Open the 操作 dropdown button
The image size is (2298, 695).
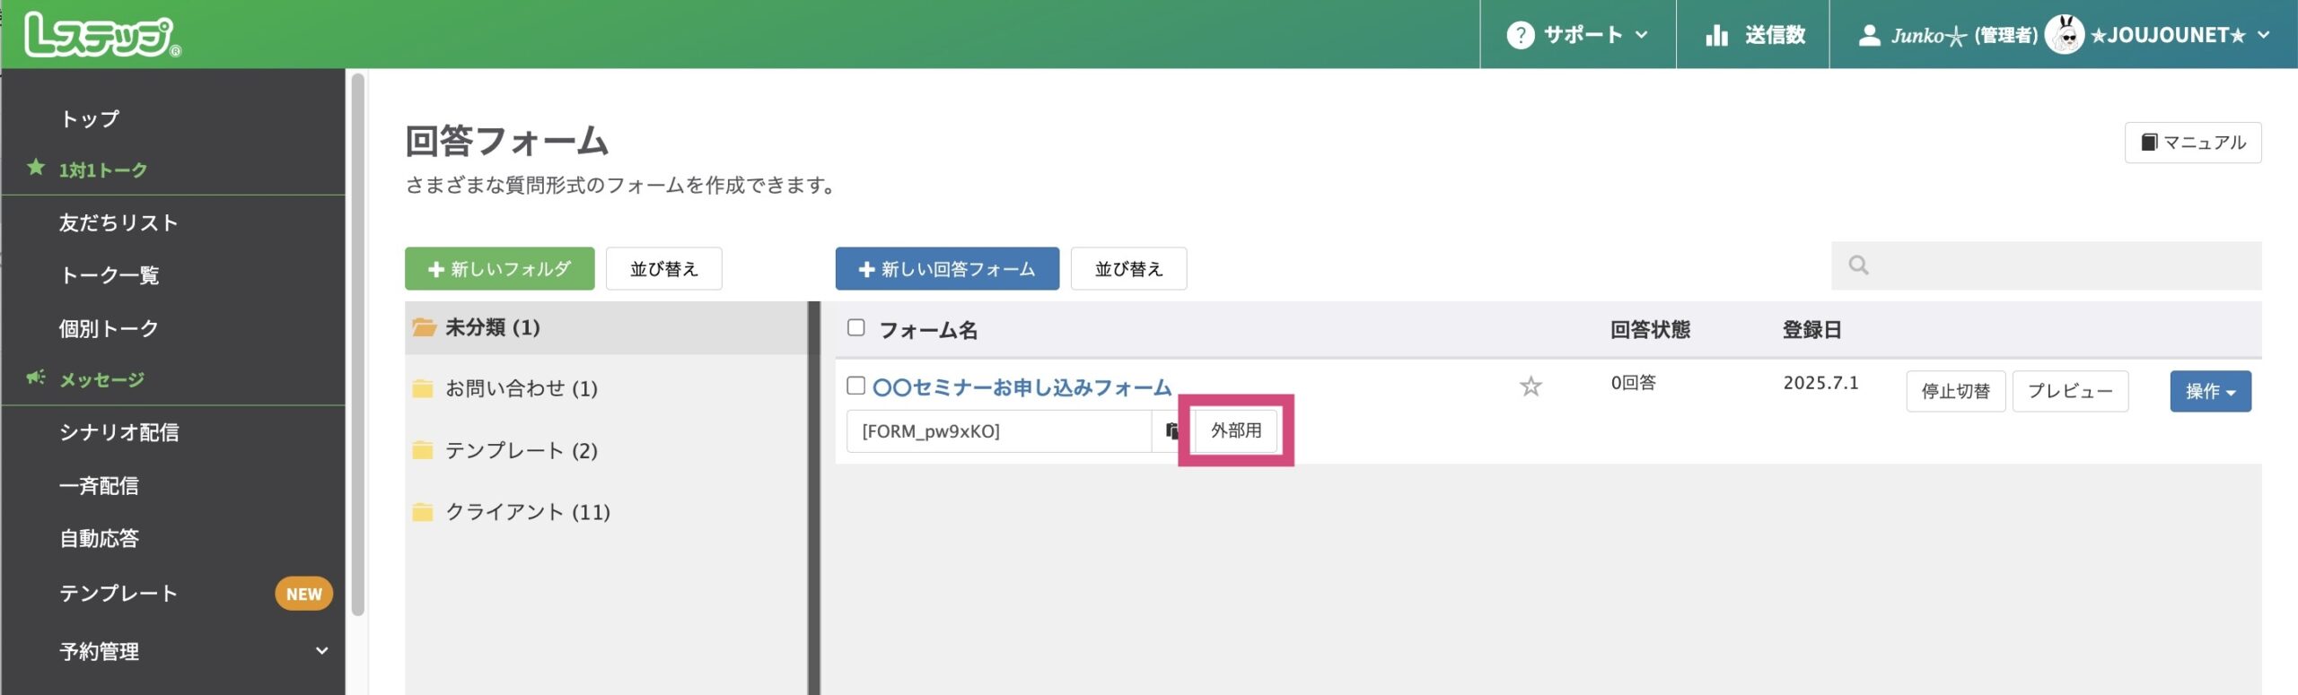pos(2210,391)
